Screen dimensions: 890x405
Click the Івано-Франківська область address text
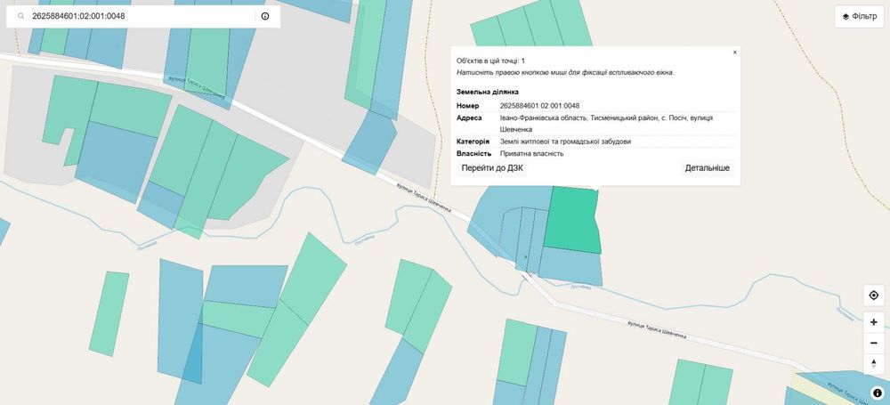click(606, 123)
